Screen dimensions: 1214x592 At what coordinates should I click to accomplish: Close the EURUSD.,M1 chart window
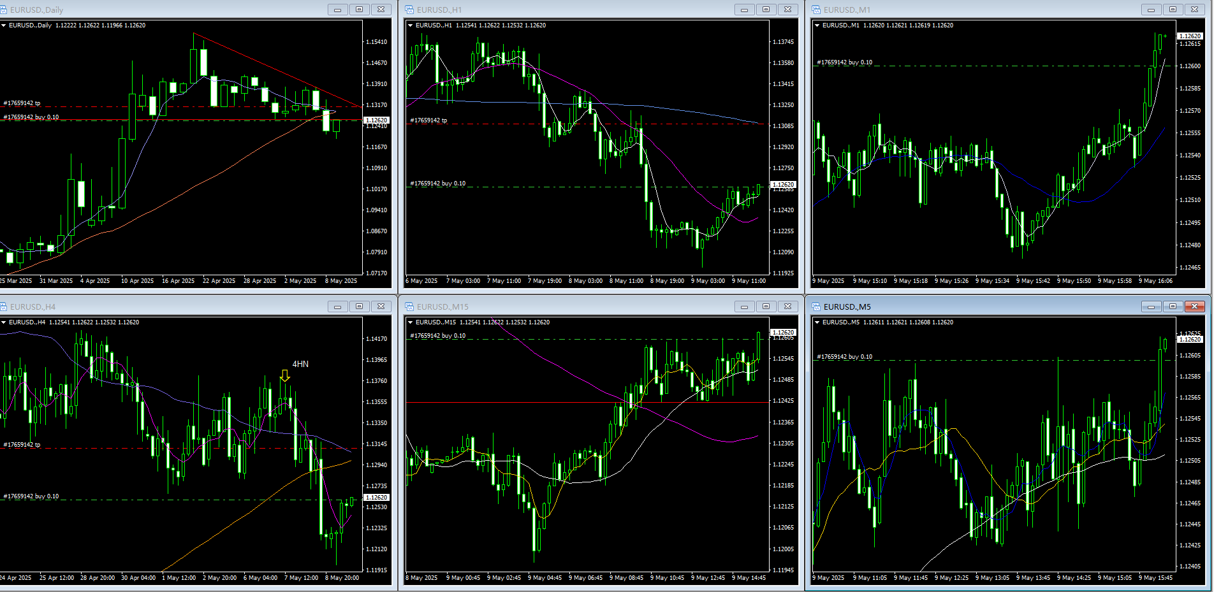1195,10
